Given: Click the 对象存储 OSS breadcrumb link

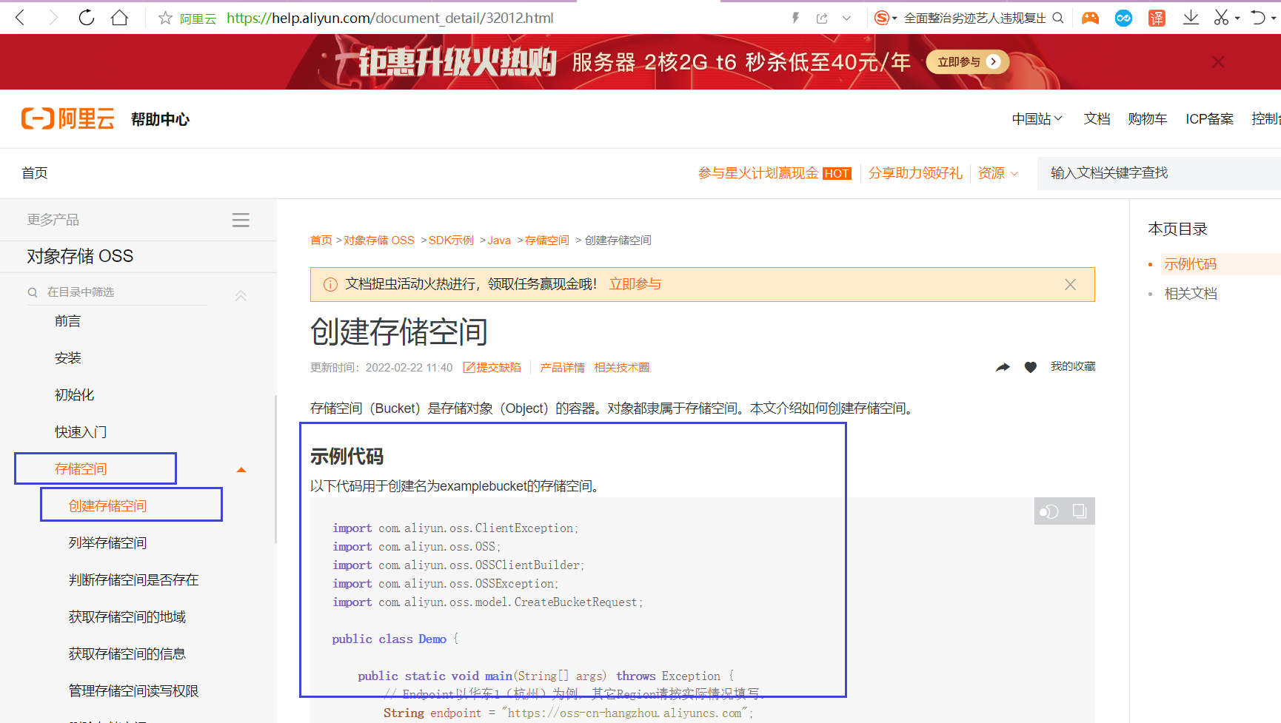Looking at the screenshot, I should click(378, 240).
